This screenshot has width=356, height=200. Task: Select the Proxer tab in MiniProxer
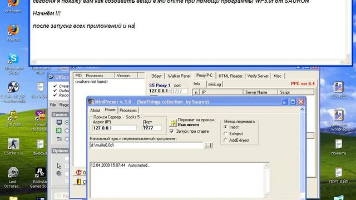tap(110, 110)
